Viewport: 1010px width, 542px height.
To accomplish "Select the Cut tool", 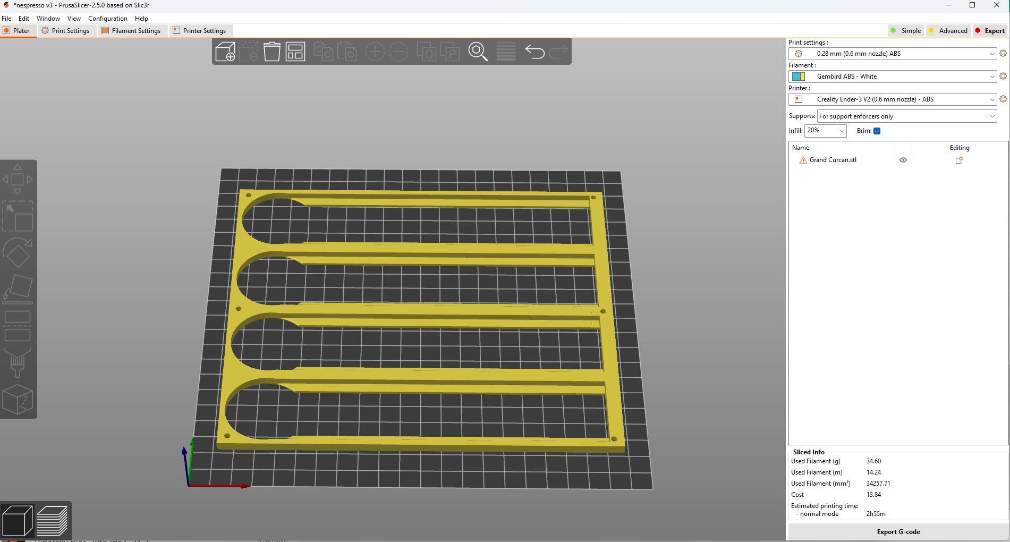I will (18, 326).
